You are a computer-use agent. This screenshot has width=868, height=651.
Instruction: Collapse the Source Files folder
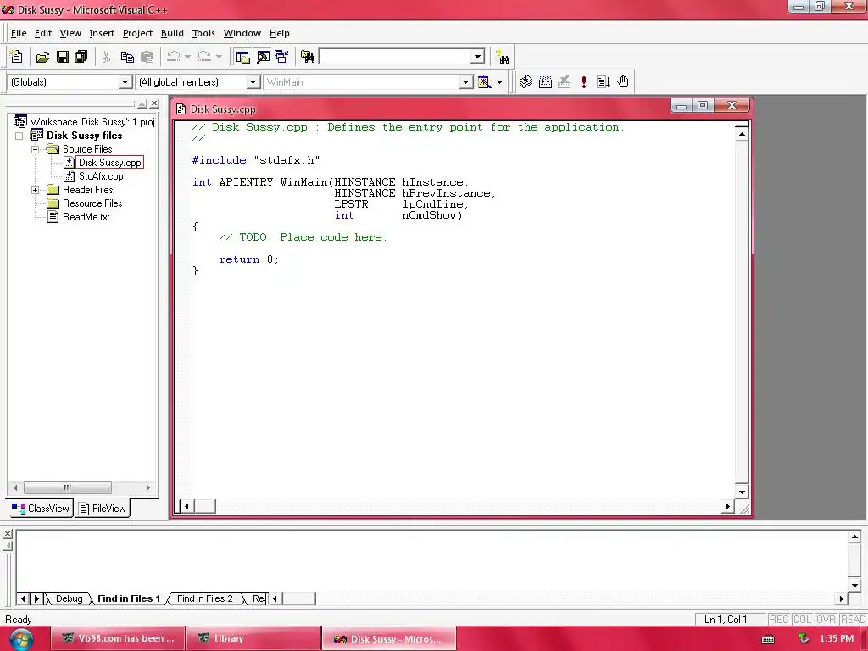tap(36, 149)
